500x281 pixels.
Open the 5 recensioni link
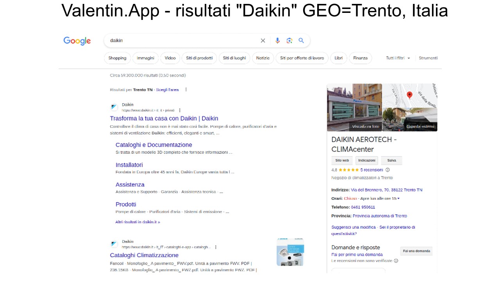tap(371, 170)
